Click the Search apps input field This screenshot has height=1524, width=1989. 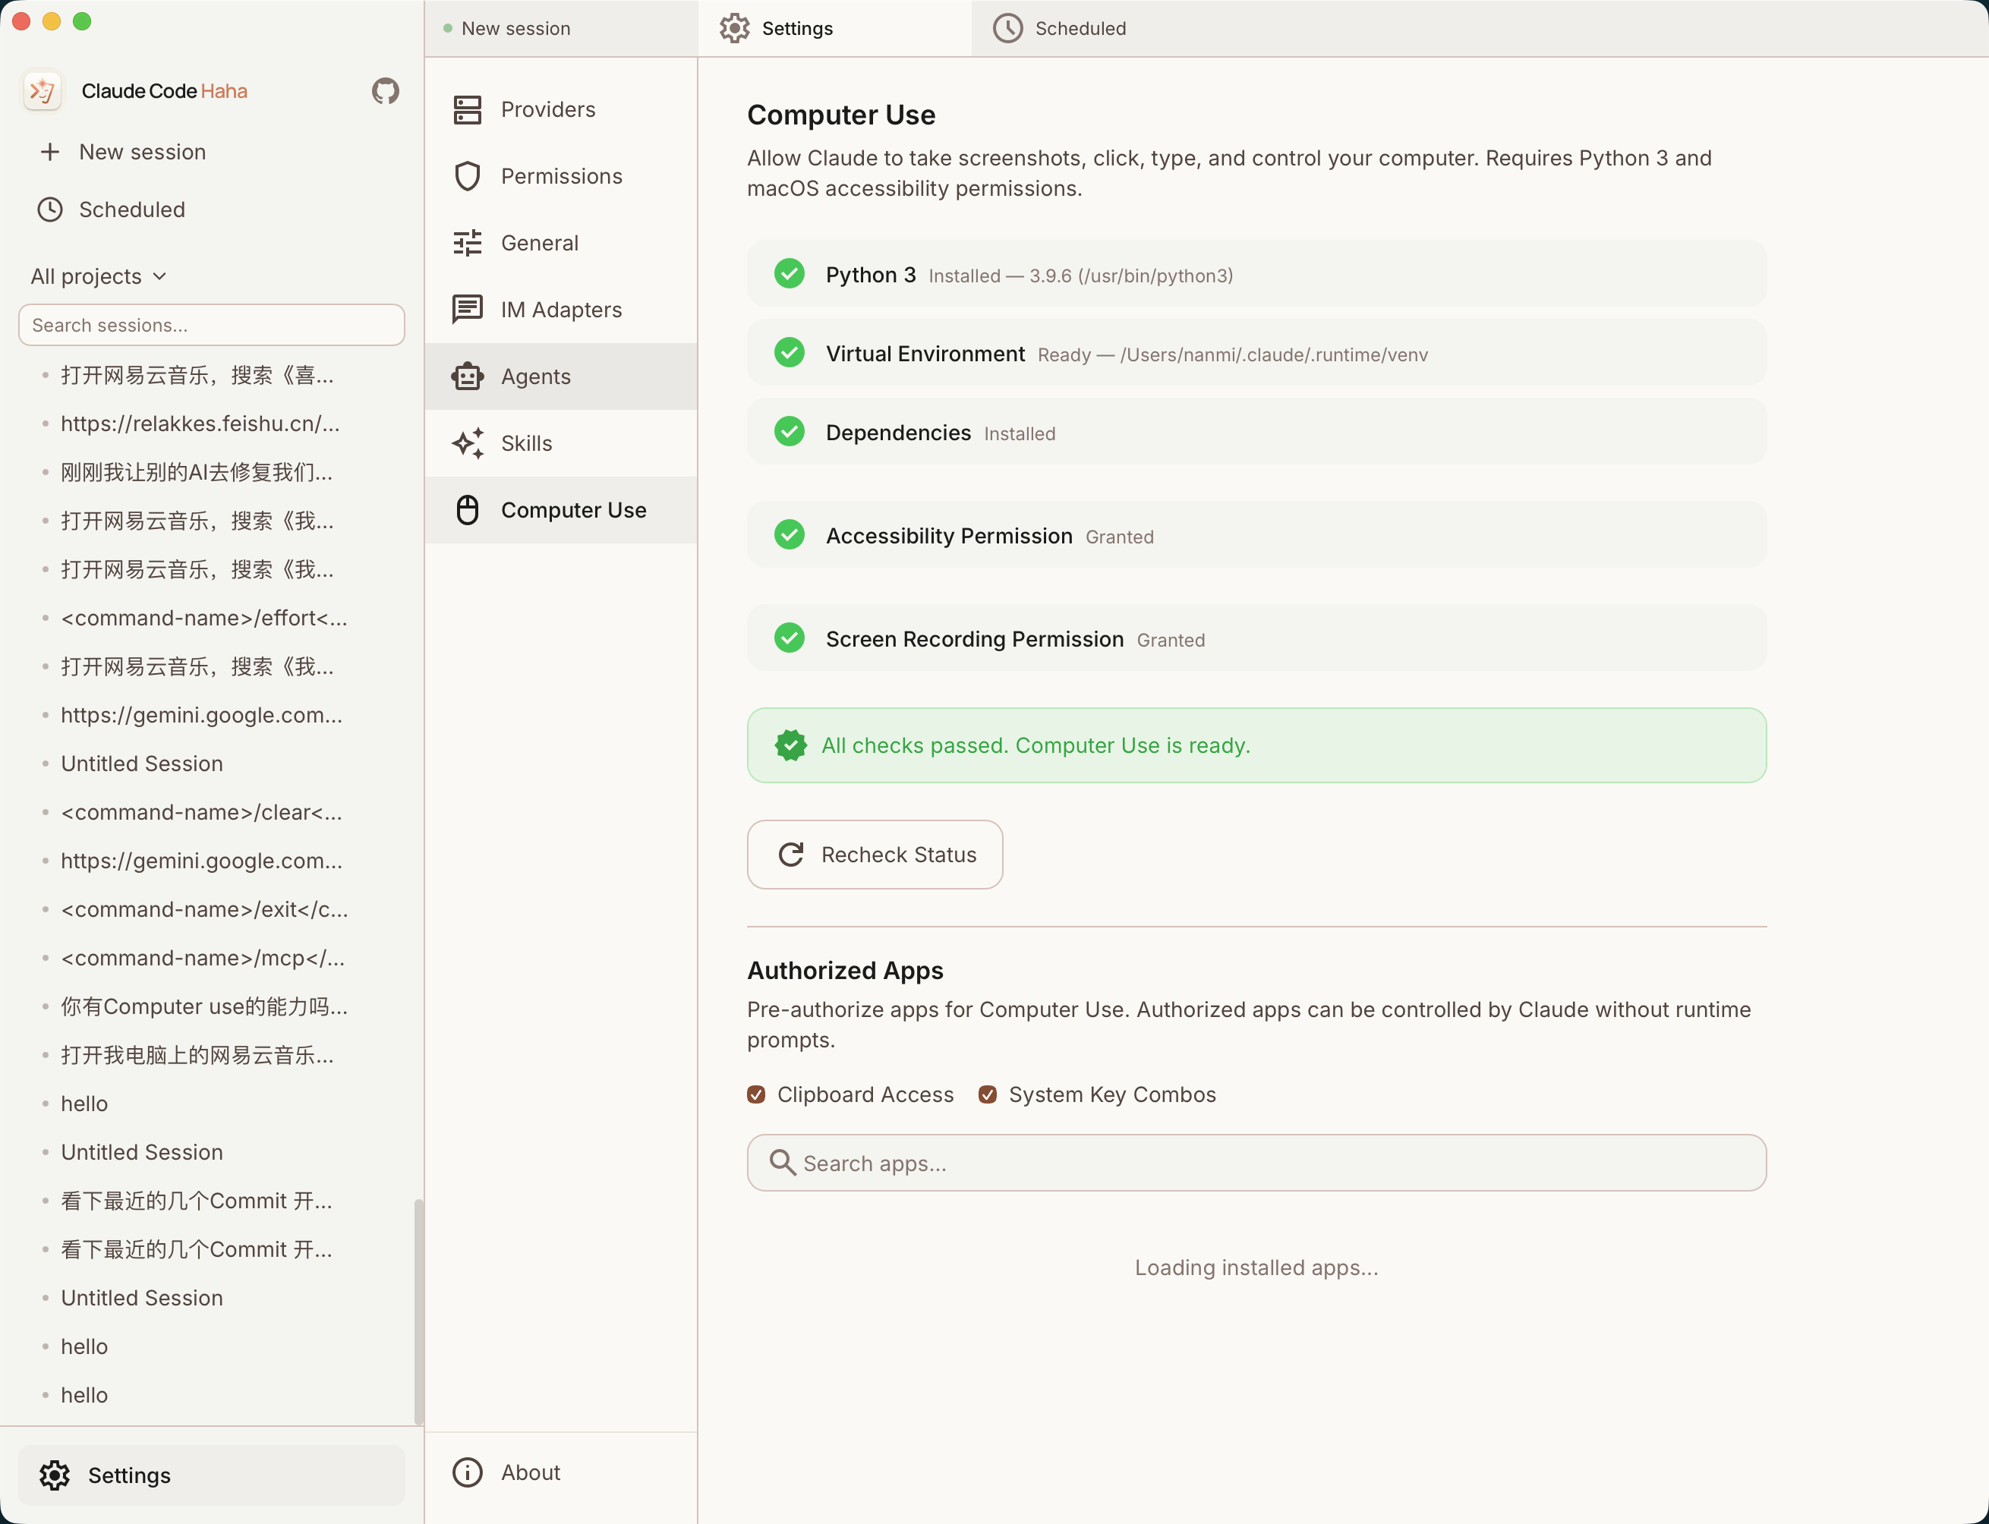(x=1256, y=1163)
